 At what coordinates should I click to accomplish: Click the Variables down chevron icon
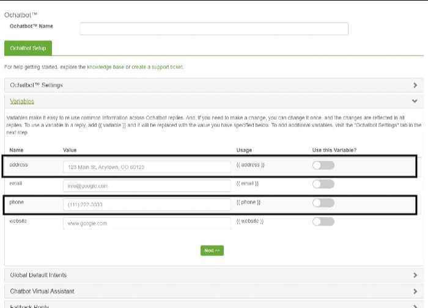coord(415,101)
